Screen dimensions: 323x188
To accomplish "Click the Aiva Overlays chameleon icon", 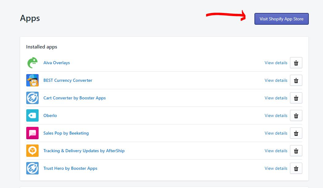I will click(x=32, y=63).
